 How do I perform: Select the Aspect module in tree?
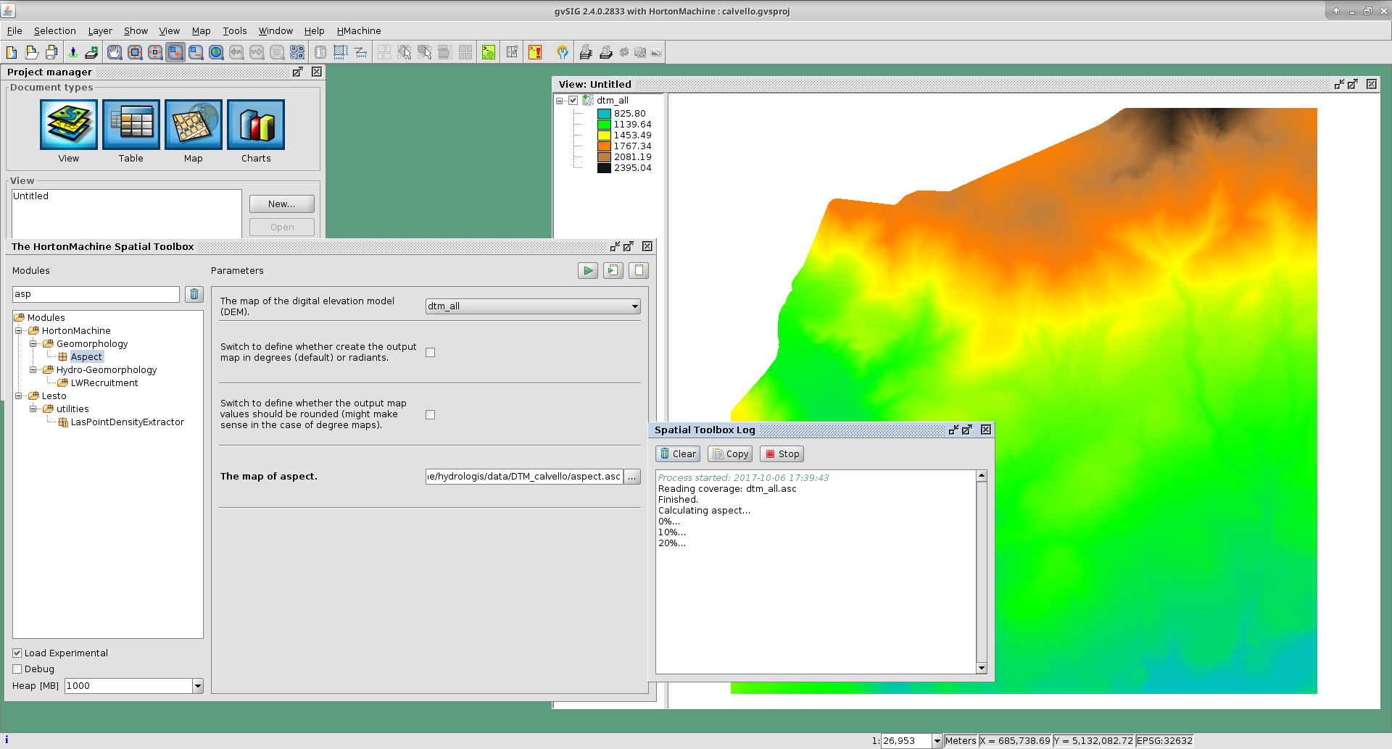pyautogui.click(x=86, y=357)
